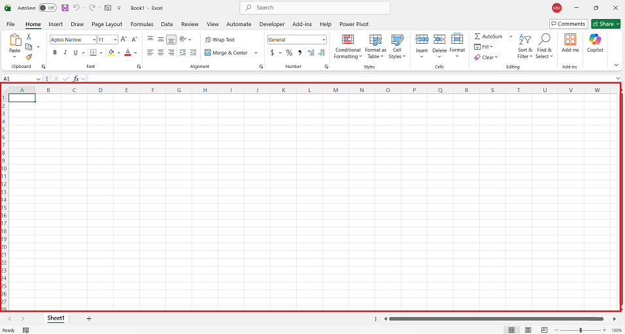625x334 pixels.
Task: Open the macro recording status bar icon
Action: click(26, 331)
